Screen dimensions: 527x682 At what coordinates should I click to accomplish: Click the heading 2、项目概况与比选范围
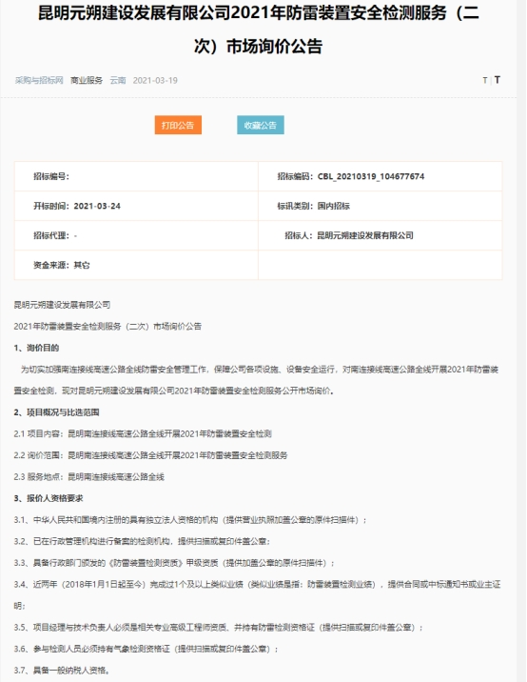(x=56, y=412)
